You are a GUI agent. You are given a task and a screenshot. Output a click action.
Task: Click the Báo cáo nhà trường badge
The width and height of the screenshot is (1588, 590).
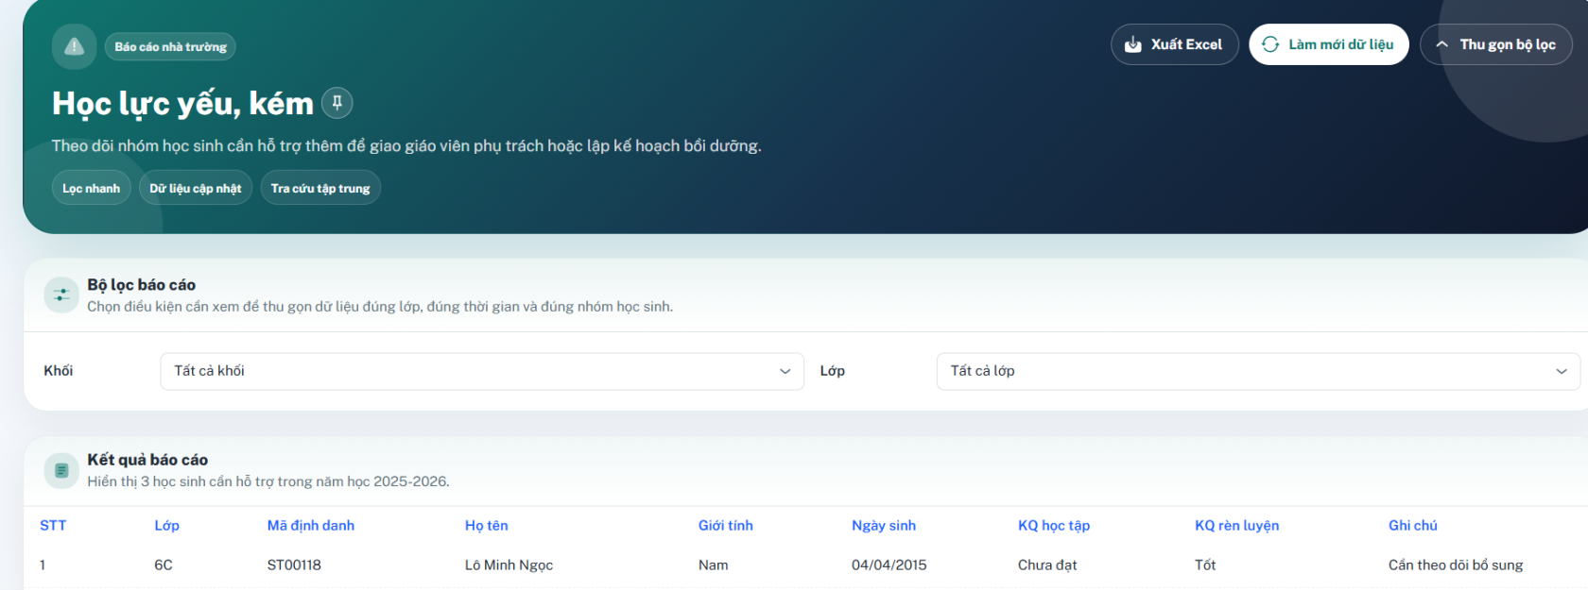170,46
